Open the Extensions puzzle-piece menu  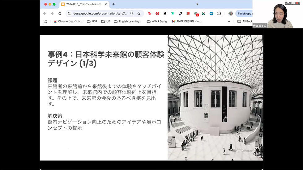[x=219, y=14]
